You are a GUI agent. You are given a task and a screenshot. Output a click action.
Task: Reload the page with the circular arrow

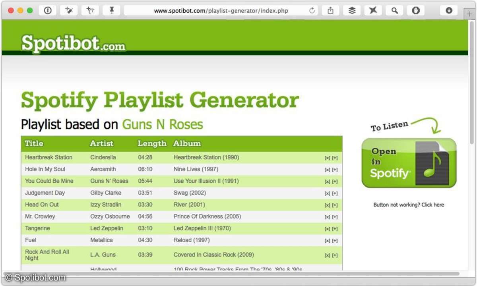(312, 11)
